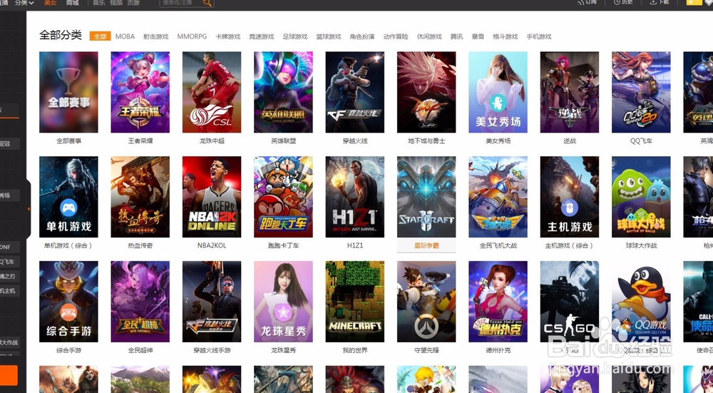Open 历史 viewing history

tap(623, 3)
